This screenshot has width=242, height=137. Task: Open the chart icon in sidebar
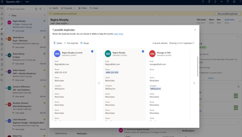[2, 80]
